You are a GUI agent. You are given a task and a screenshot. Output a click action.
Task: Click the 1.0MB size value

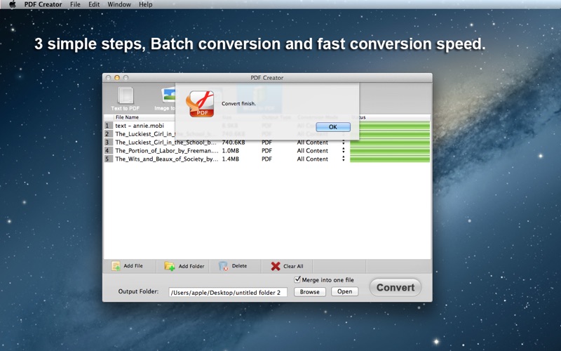(231, 150)
